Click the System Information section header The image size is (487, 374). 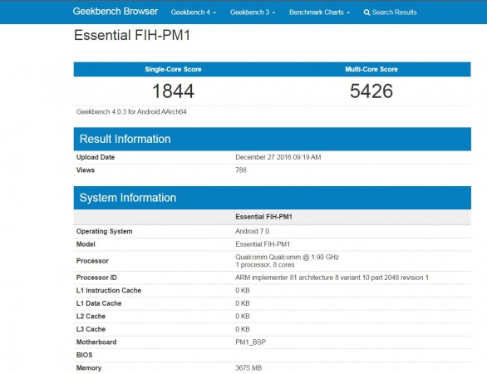[x=272, y=198]
